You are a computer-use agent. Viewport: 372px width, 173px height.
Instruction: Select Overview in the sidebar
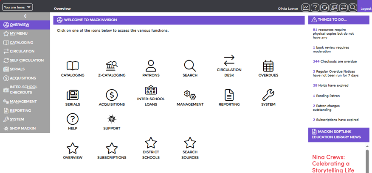[x=25, y=25]
